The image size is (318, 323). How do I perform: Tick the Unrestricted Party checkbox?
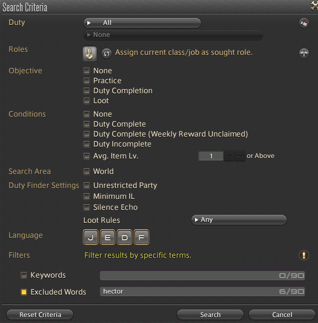tap(87, 185)
